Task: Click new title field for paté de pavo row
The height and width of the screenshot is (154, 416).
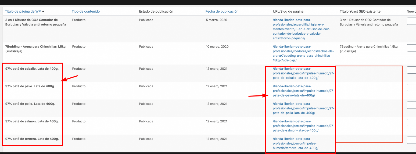Action: click(411, 88)
